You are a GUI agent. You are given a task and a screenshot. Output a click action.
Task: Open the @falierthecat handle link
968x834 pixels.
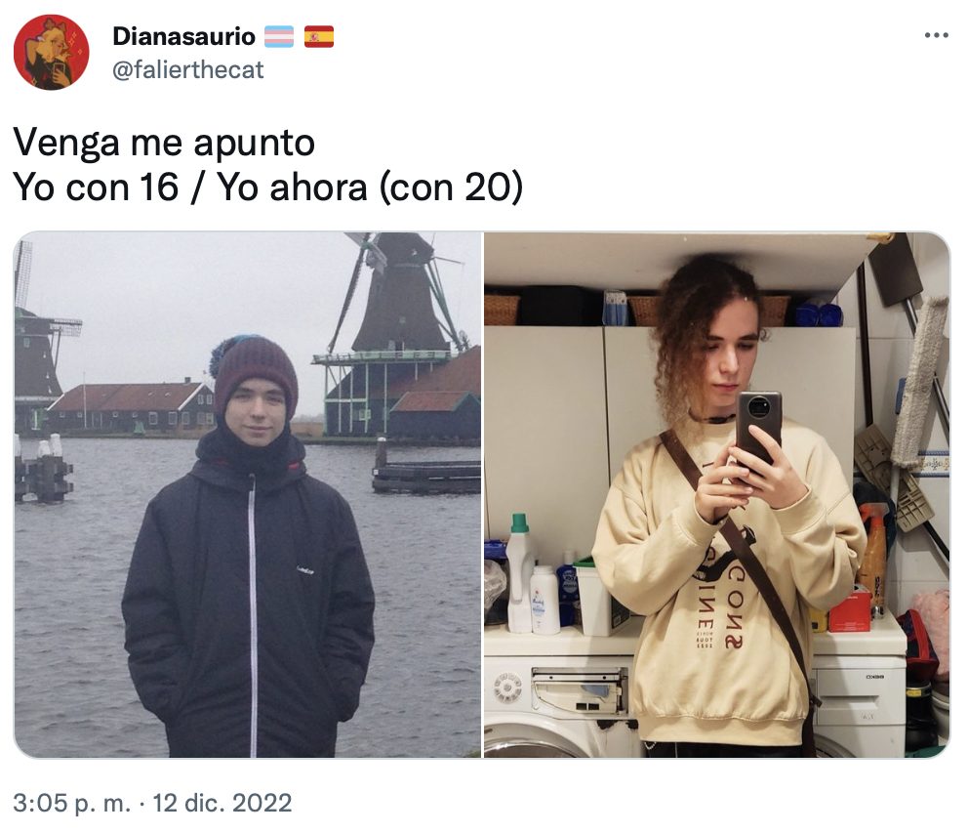(187, 69)
